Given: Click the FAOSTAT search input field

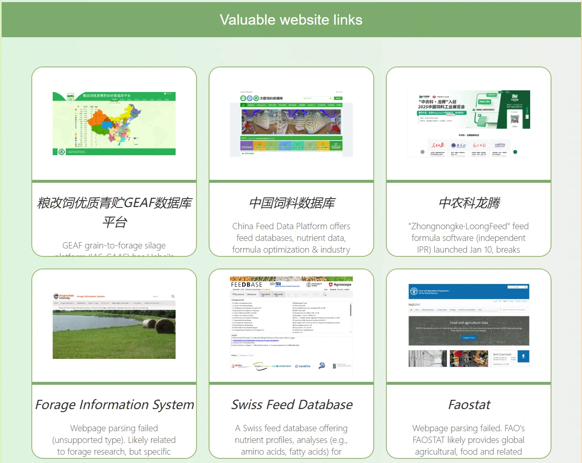Looking at the screenshot, I should 514,310.
